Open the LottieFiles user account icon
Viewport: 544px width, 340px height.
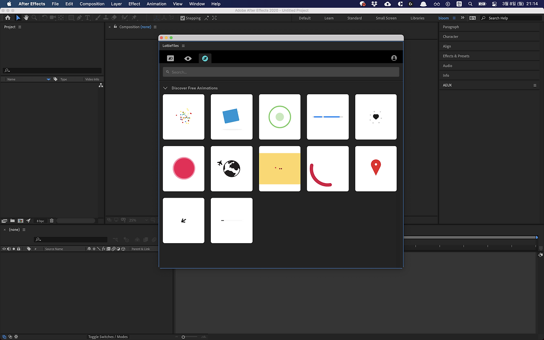point(394,58)
